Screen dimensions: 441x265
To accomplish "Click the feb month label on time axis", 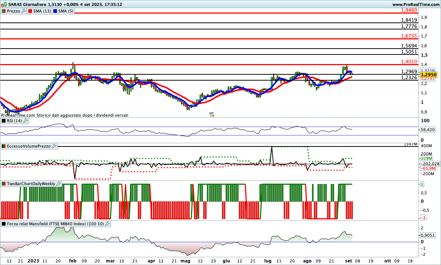I will click(72, 260).
